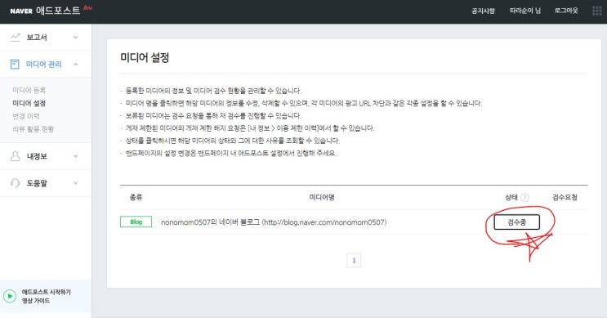Viewport: 607px width, 318px height.
Task: Click the user name 님 link in header
Action: point(525,11)
